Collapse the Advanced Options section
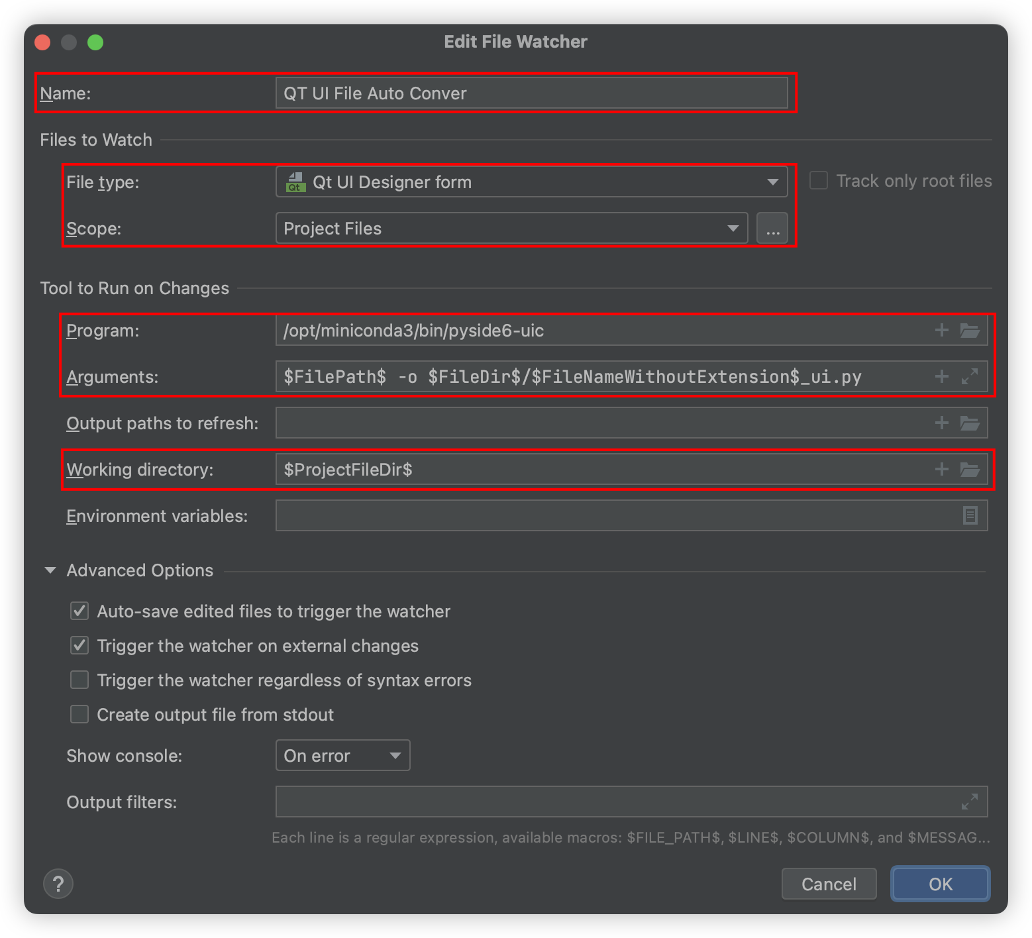The height and width of the screenshot is (938, 1032). pos(50,570)
